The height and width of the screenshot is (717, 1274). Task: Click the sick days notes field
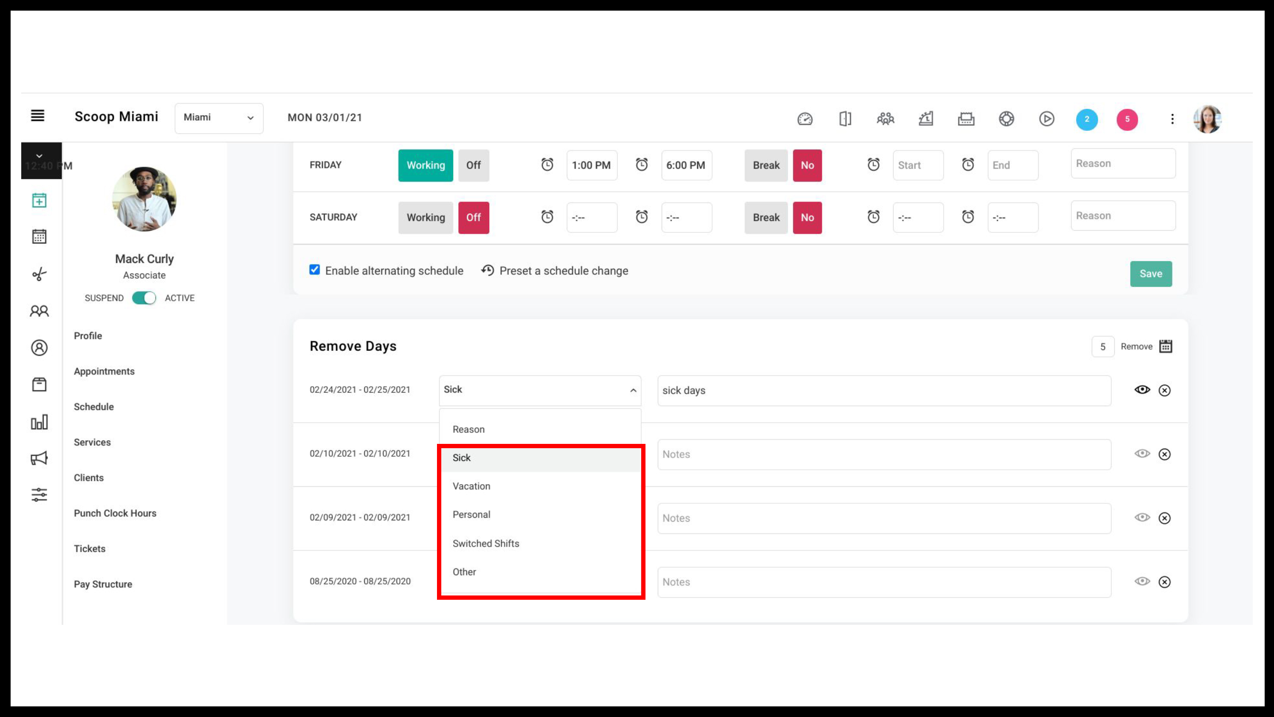tap(884, 390)
